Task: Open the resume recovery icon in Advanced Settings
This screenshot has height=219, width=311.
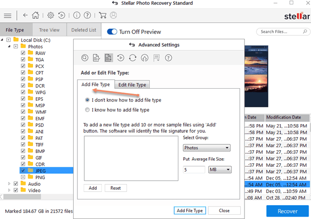Action: pos(121,58)
